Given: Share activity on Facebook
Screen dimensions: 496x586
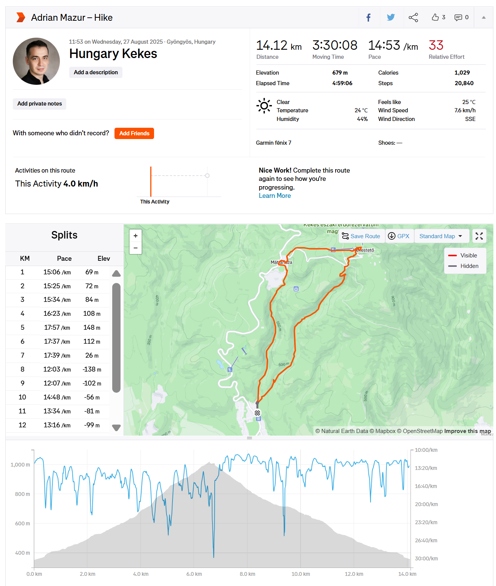Looking at the screenshot, I should [368, 17].
